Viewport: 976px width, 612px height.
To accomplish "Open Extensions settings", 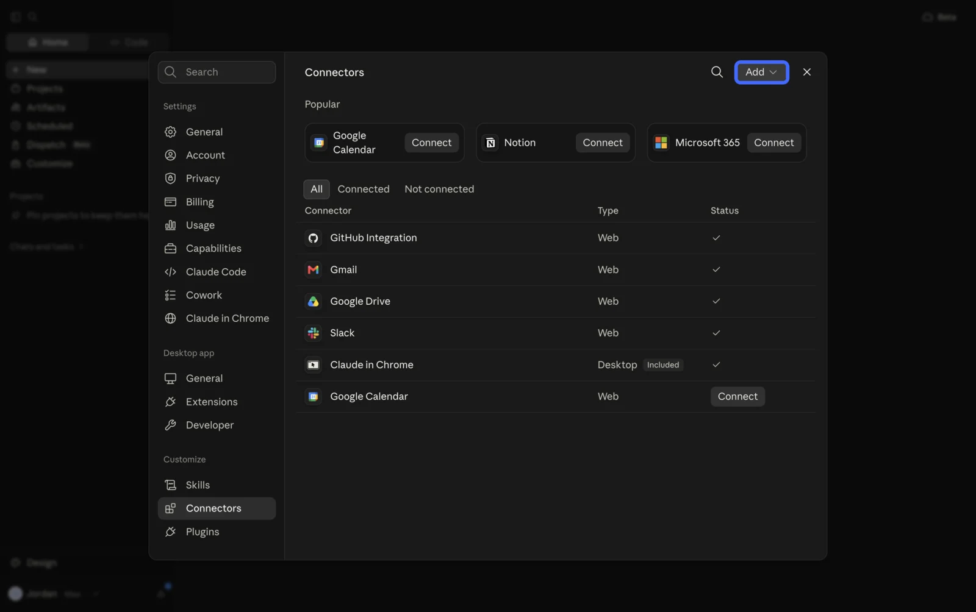I will (217, 402).
